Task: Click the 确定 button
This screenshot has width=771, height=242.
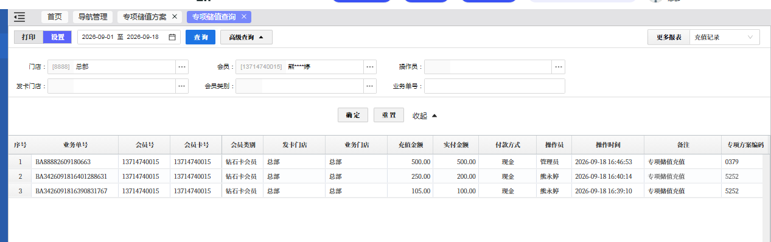Action: (353, 116)
